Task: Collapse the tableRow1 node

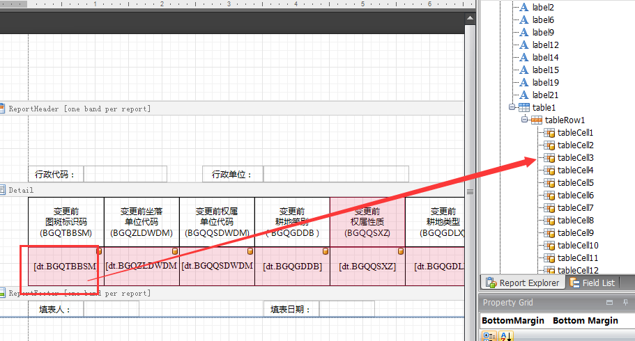Action: tap(524, 119)
